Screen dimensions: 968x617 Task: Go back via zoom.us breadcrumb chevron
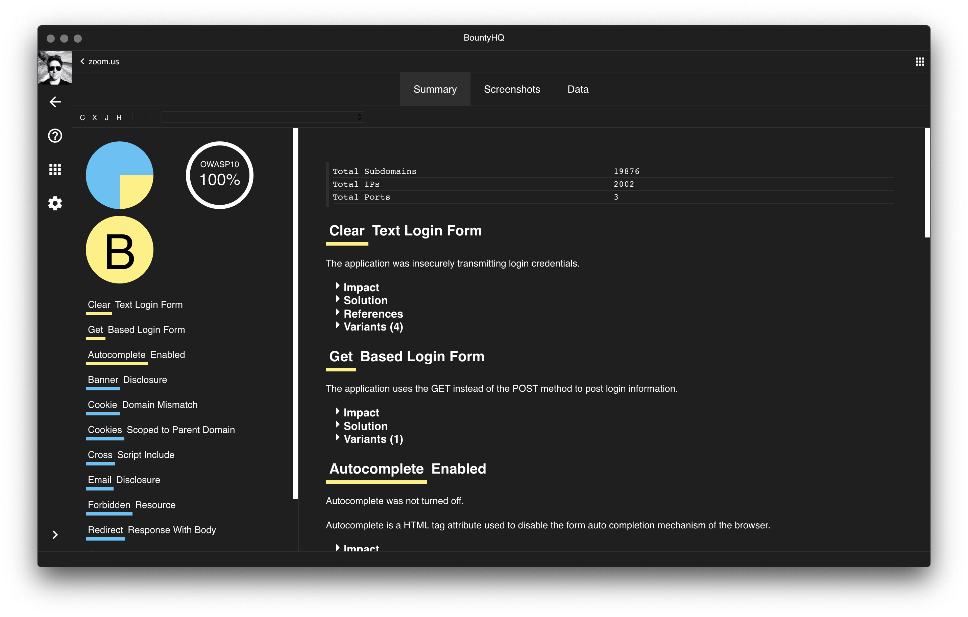click(x=82, y=61)
